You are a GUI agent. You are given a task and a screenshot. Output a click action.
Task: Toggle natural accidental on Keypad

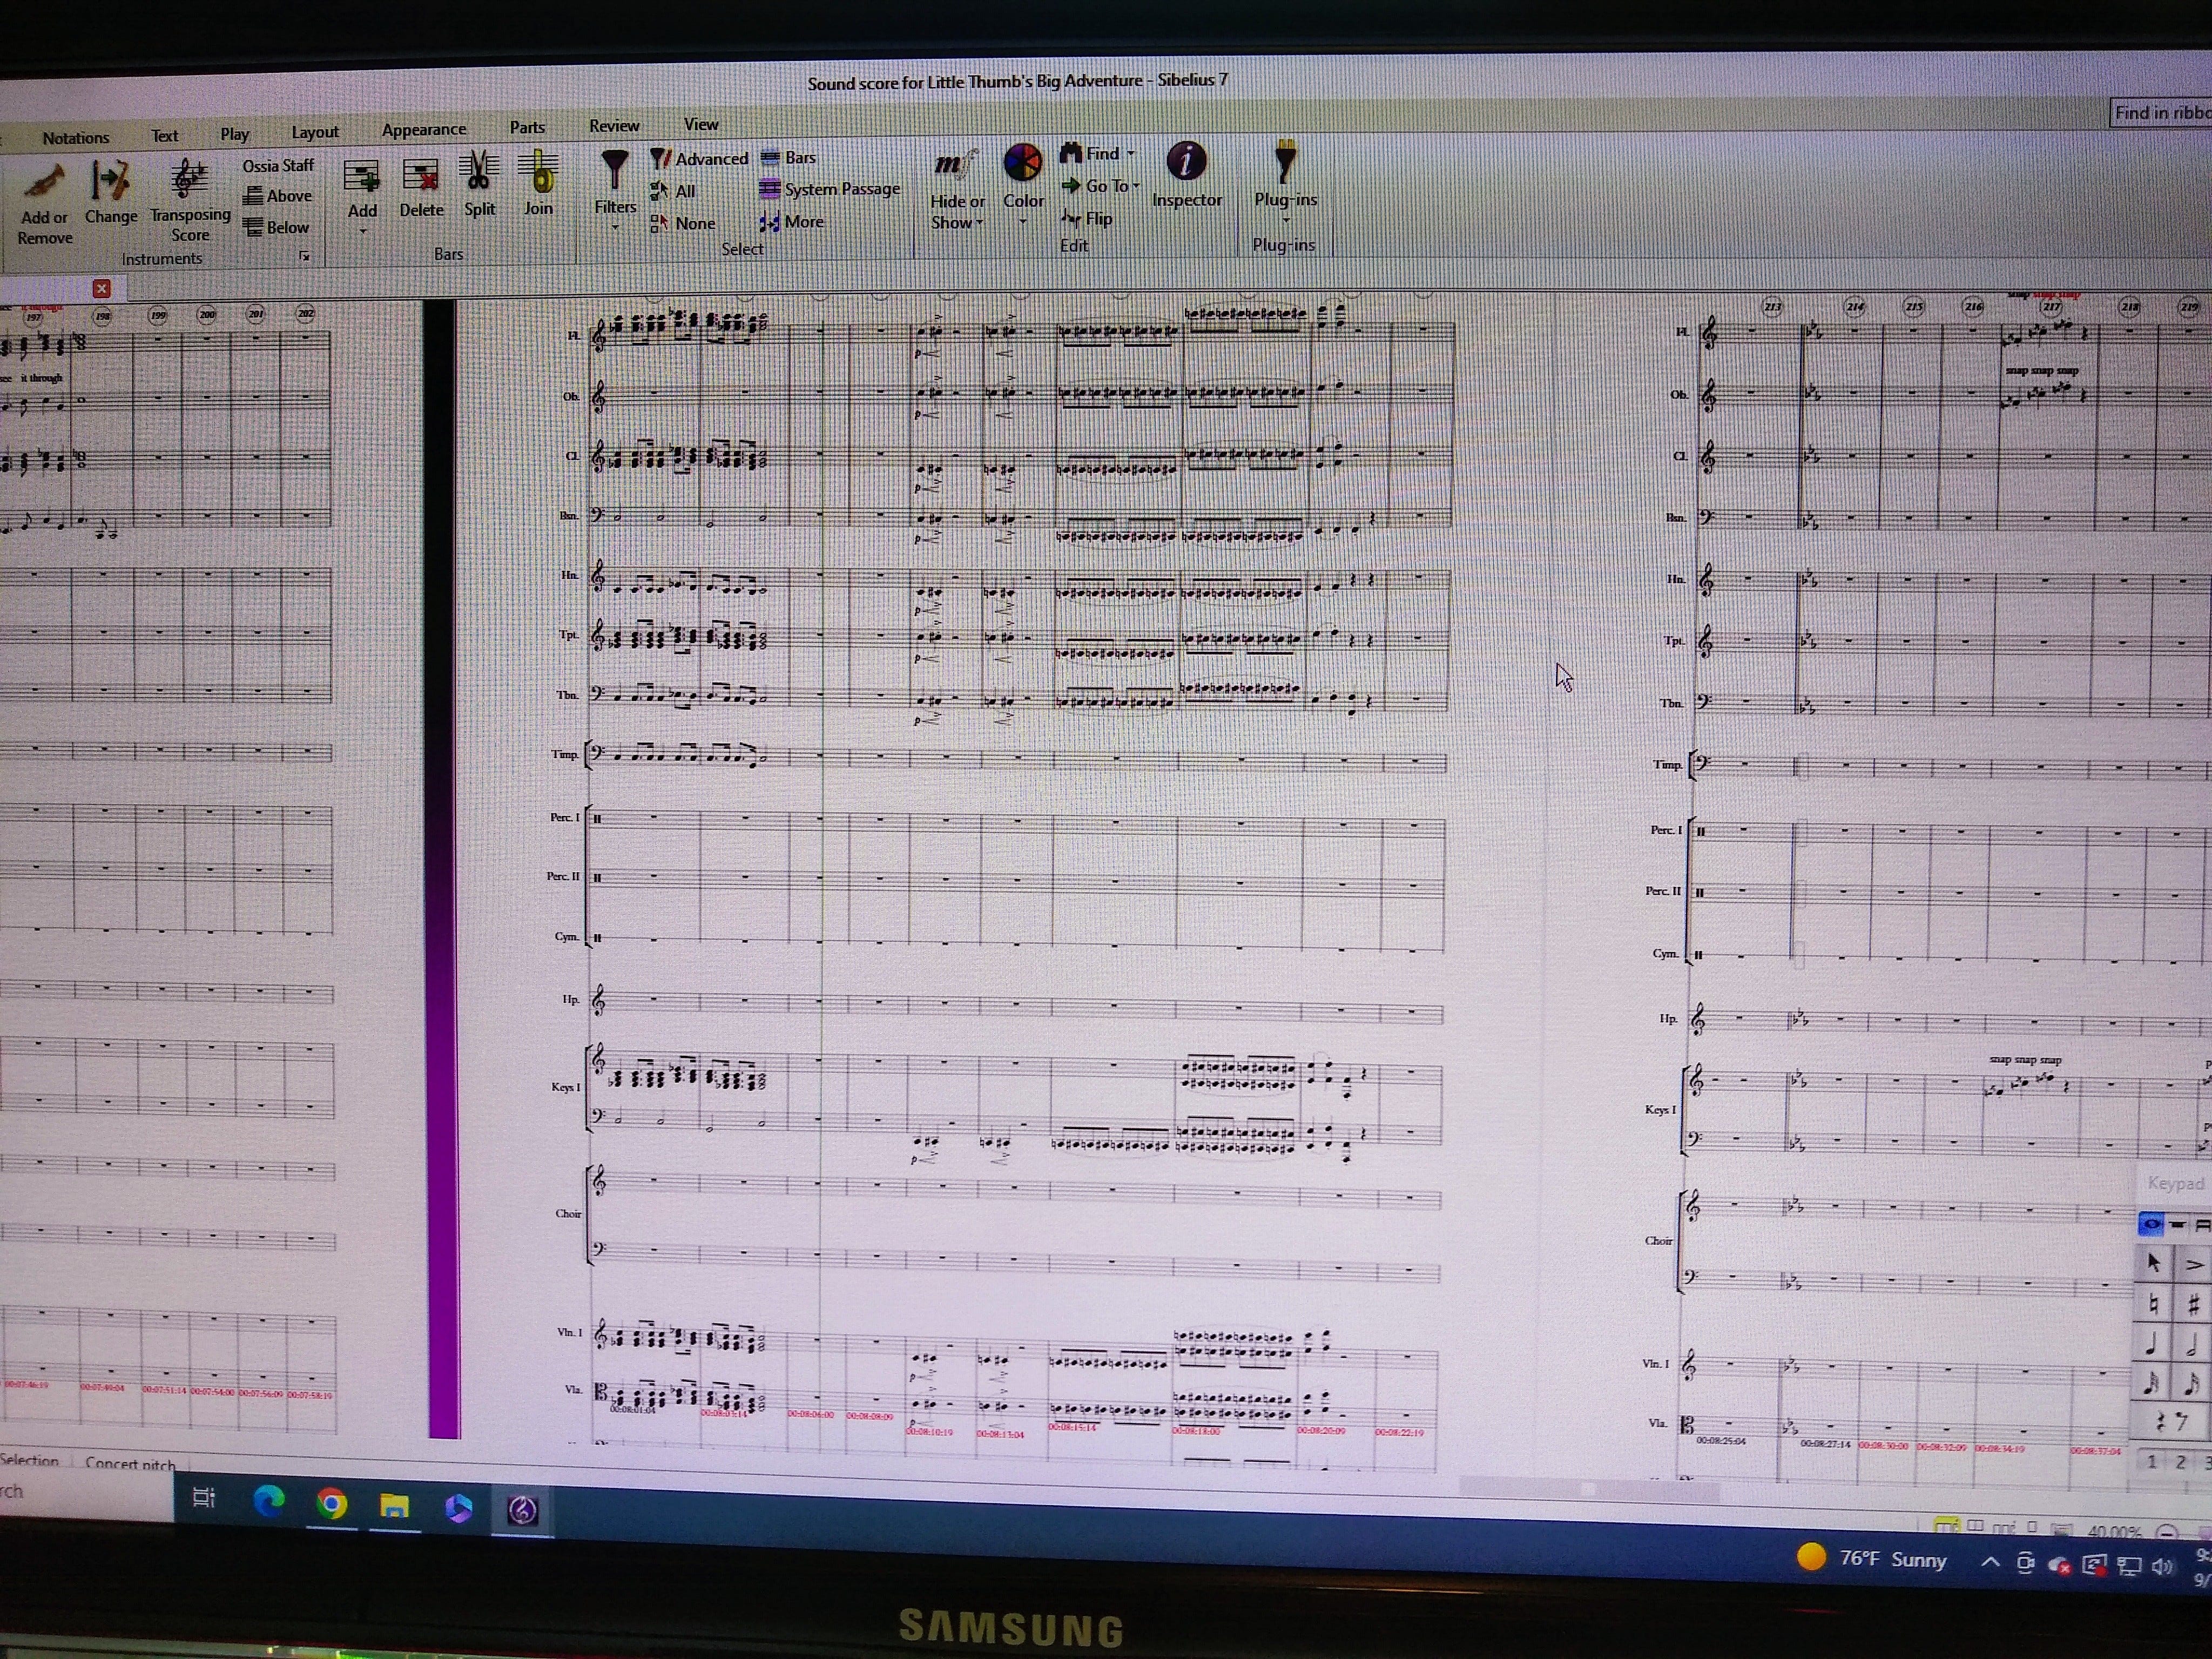(2153, 1304)
